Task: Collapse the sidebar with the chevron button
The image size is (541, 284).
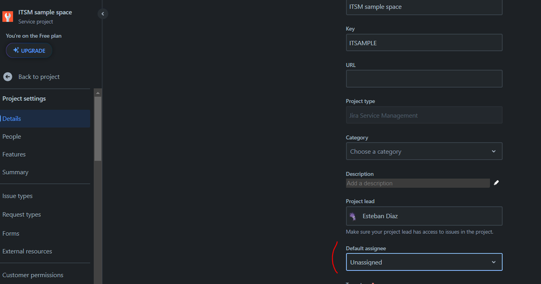Action: coord(103,14)
